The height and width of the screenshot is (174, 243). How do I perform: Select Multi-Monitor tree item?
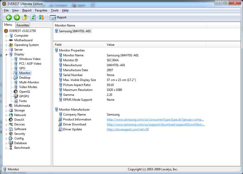(x=29, y=82)
